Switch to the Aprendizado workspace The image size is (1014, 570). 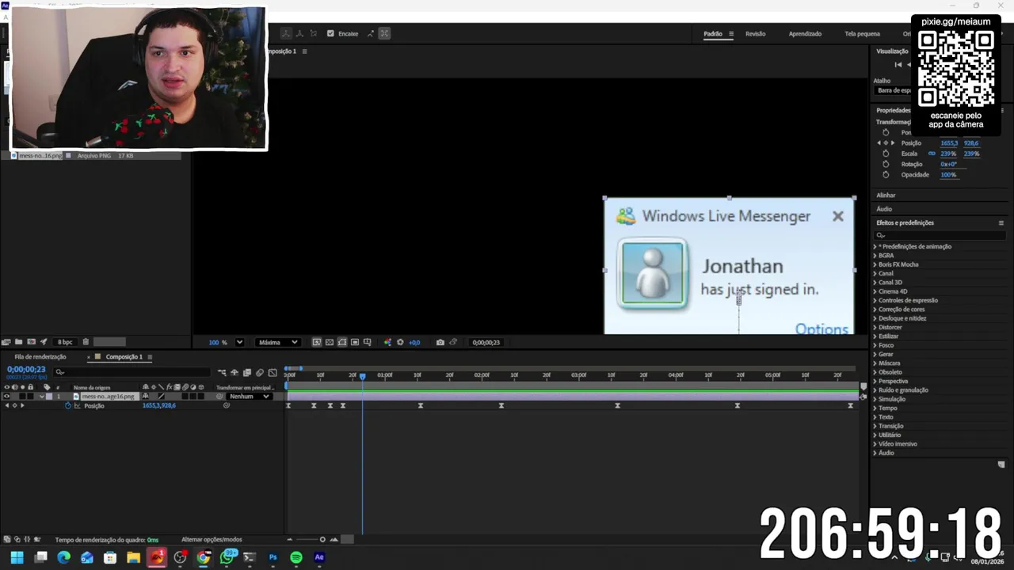[x=805, y=33]
